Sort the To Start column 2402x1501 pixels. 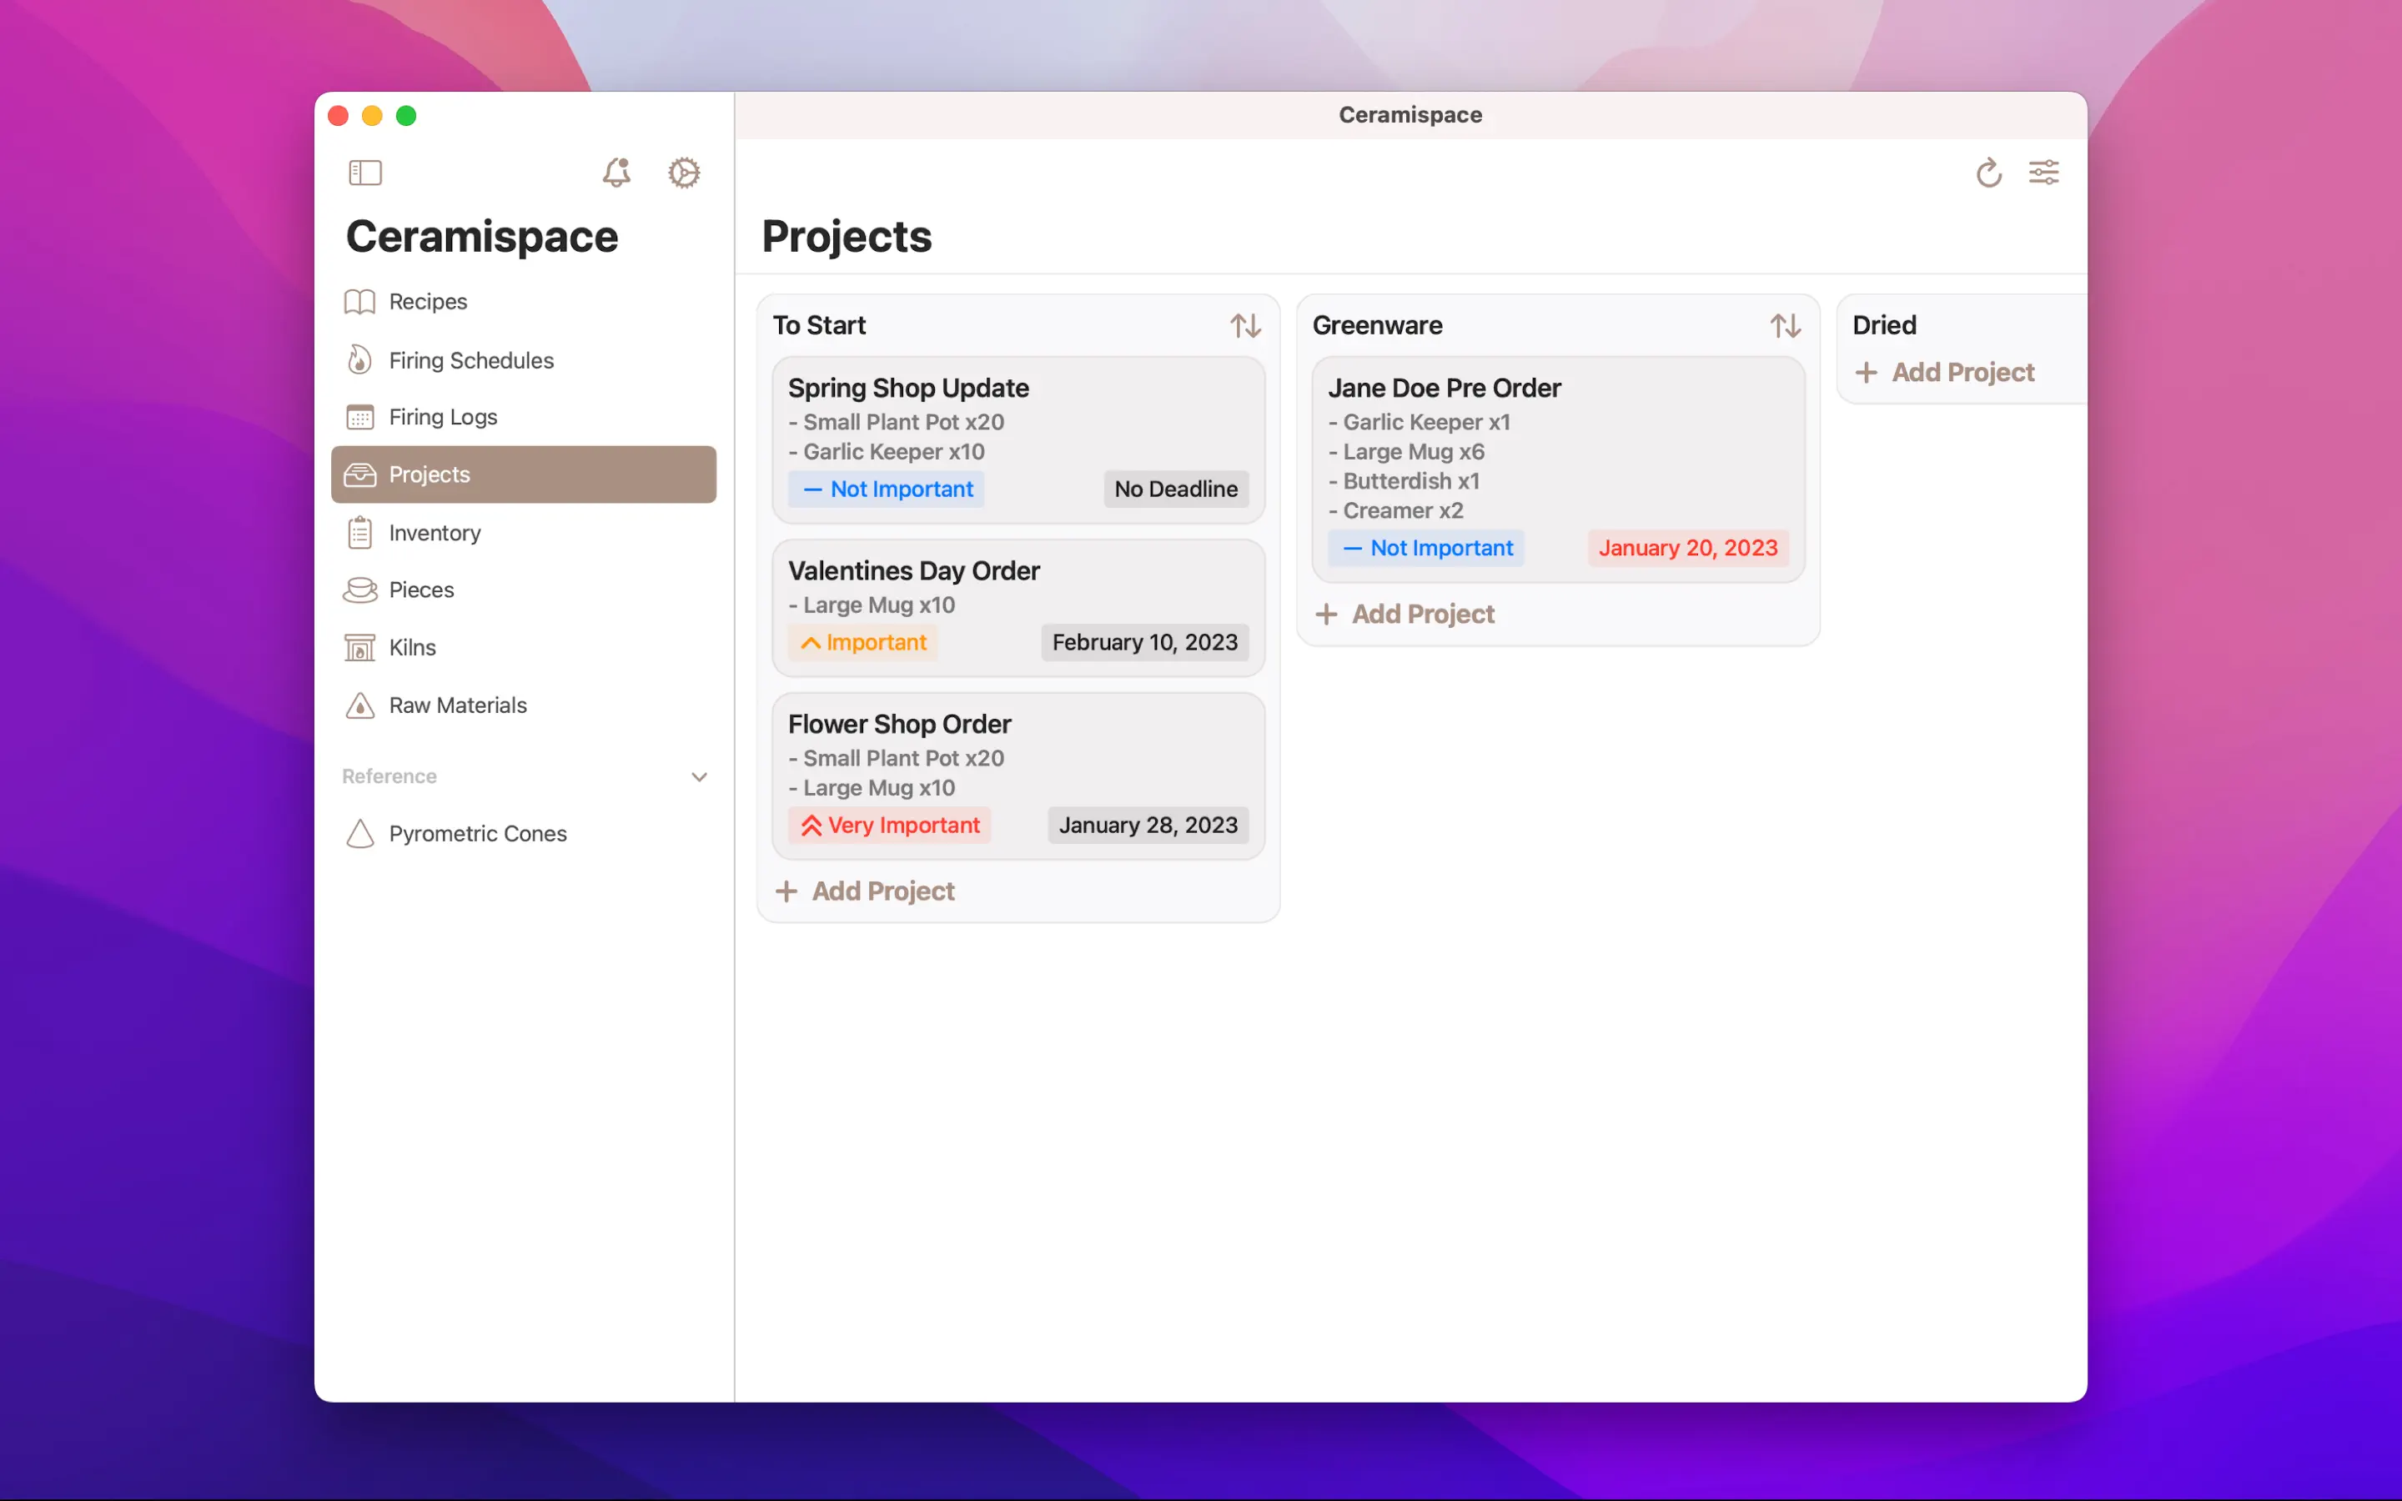pos(1244,325)
